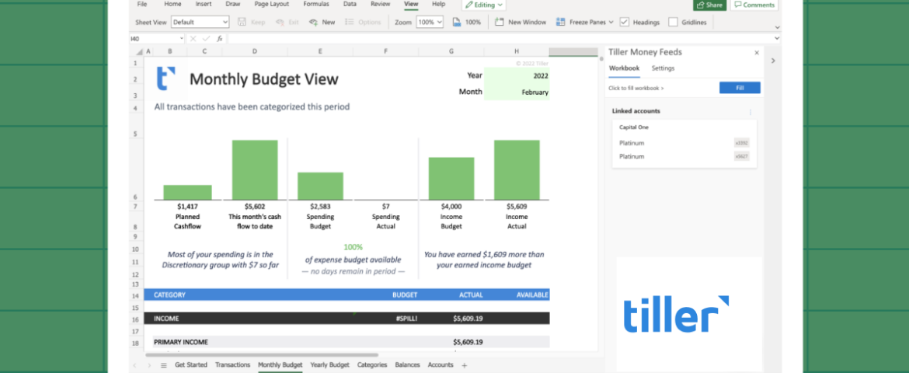909x373 pixels.
Task: Switch to the Formulas ribbon tab
Action: point(316,4)
